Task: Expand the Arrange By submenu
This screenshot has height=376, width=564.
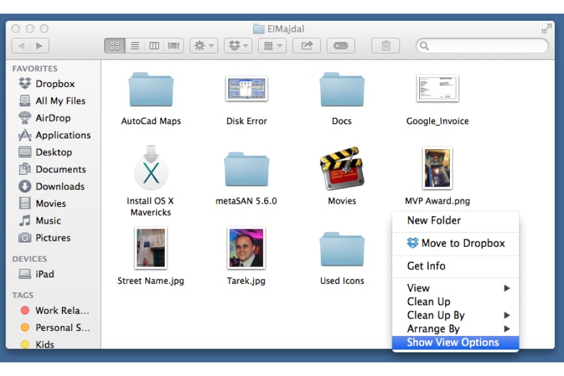Action: 456,329
